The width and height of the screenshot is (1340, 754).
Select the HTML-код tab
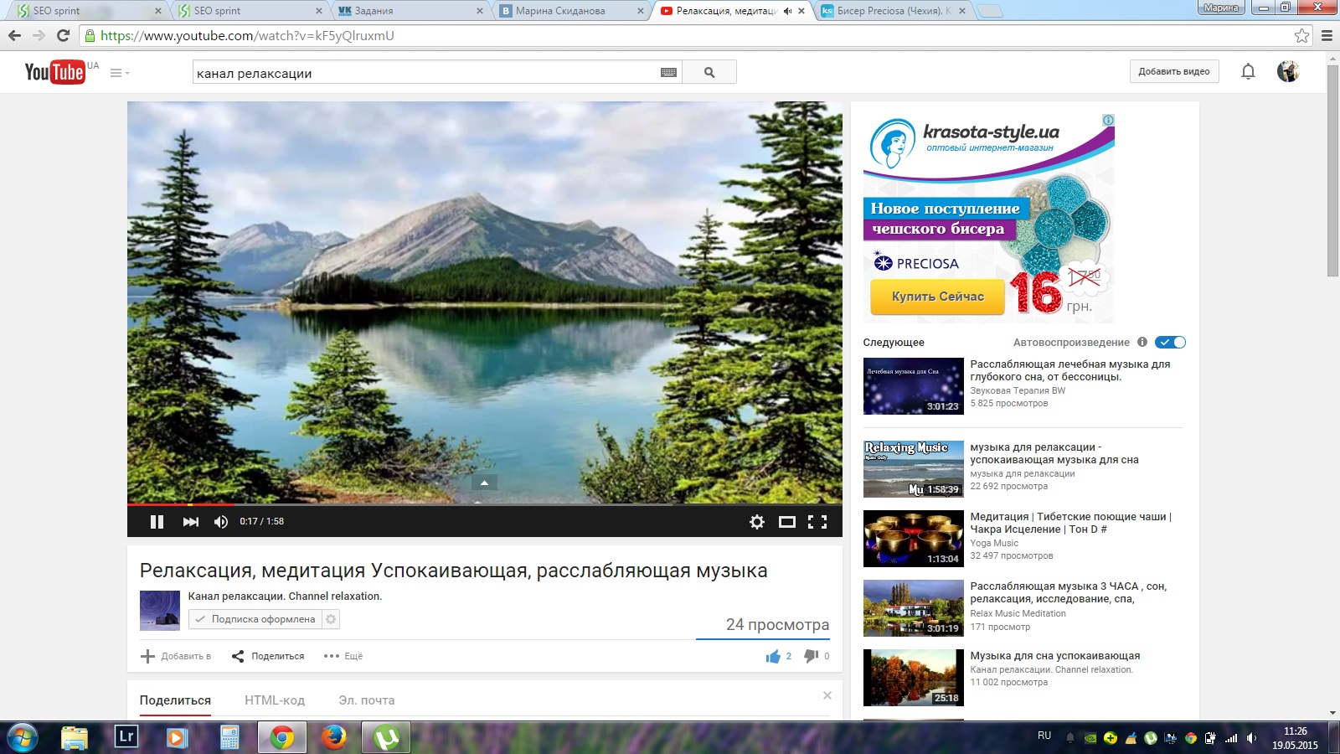point(275,700)
